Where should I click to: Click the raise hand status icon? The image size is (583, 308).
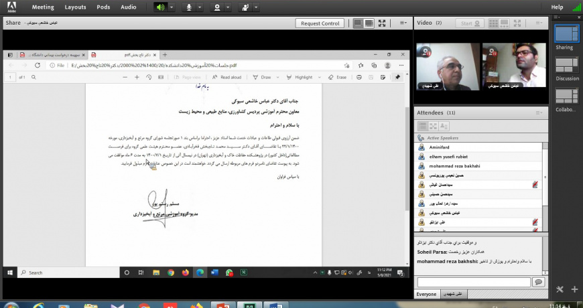245,7
